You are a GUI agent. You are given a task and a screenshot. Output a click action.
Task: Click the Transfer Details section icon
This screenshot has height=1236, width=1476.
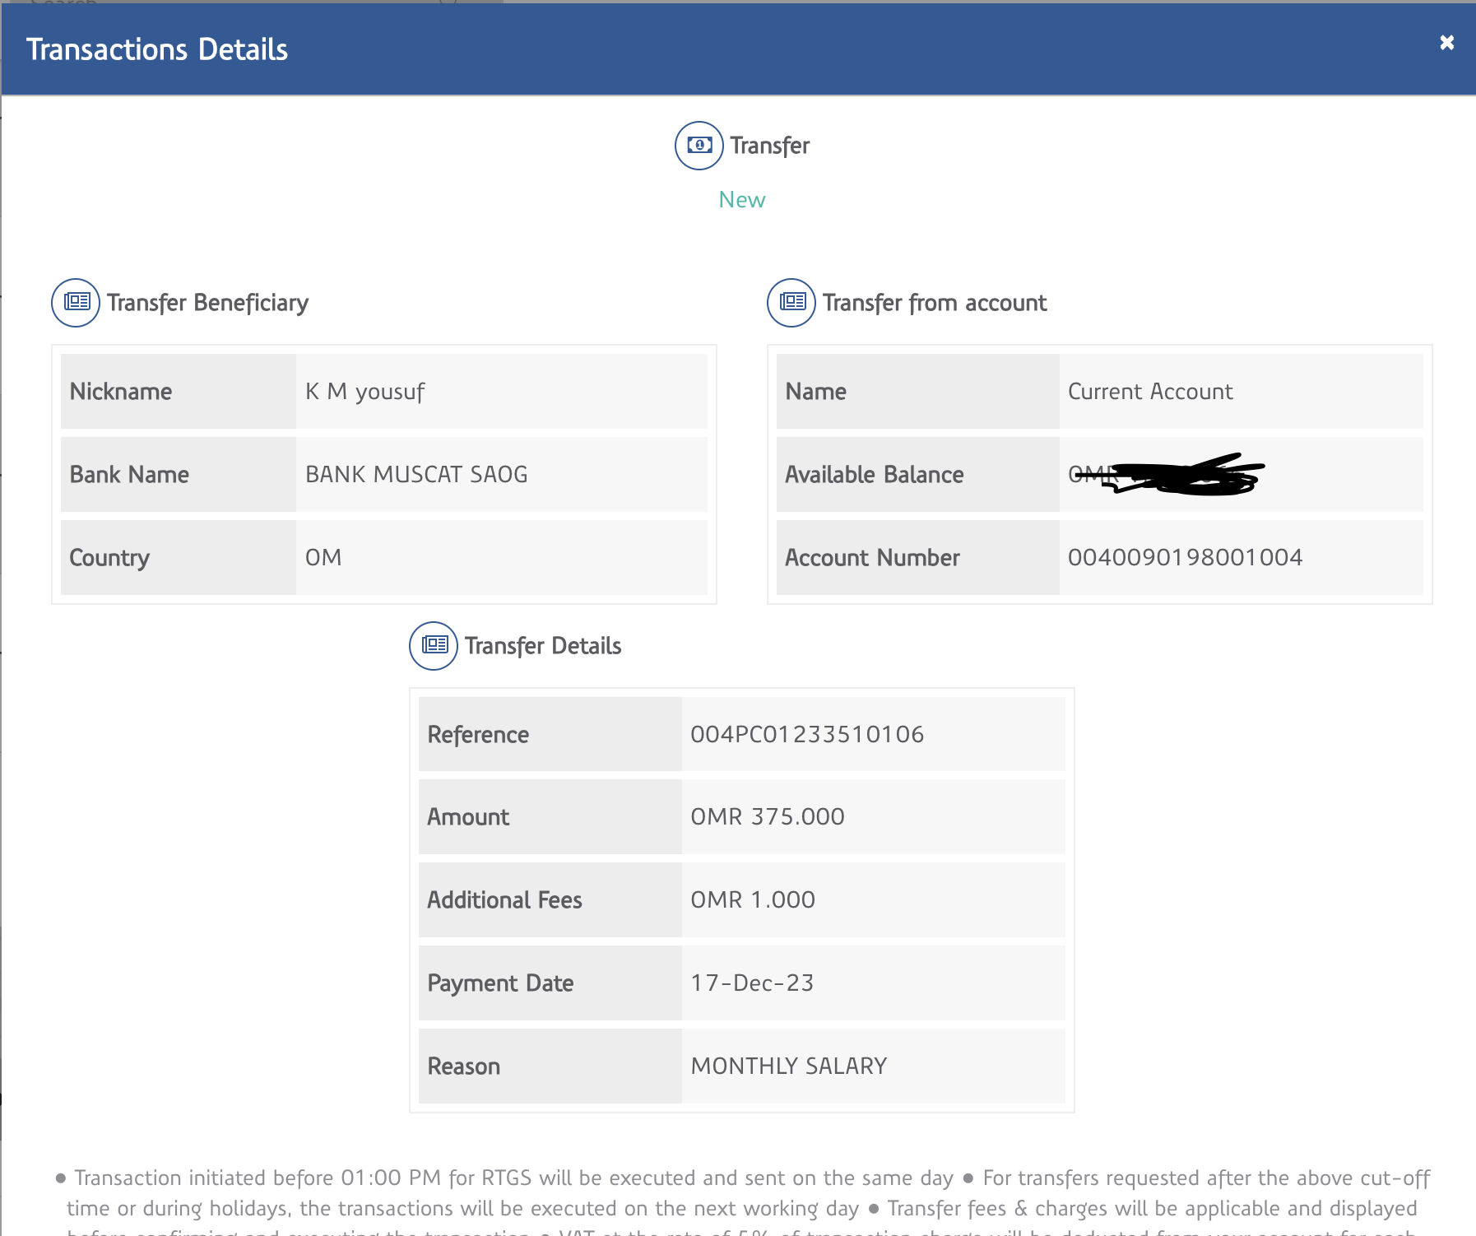click(x=434, y=646)
